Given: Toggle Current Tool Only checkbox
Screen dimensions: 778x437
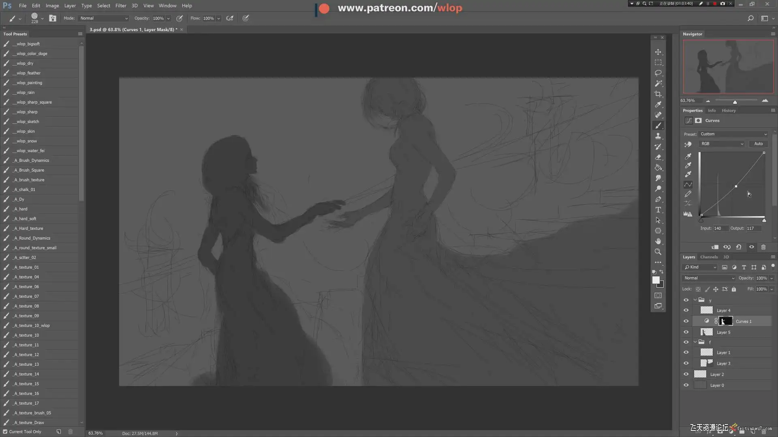Looking at the screenshot, I should pyautogui.click(x=5, y=432).
